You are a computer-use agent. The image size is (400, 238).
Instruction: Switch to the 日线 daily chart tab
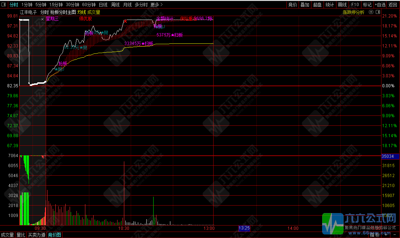(103, 5)
